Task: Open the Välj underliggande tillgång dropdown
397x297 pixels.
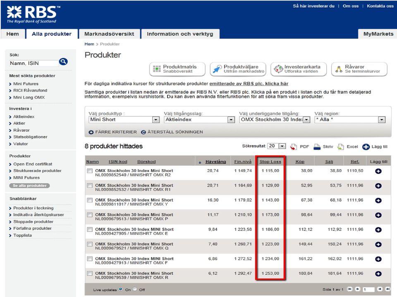Action: click(x=275, y=120)
